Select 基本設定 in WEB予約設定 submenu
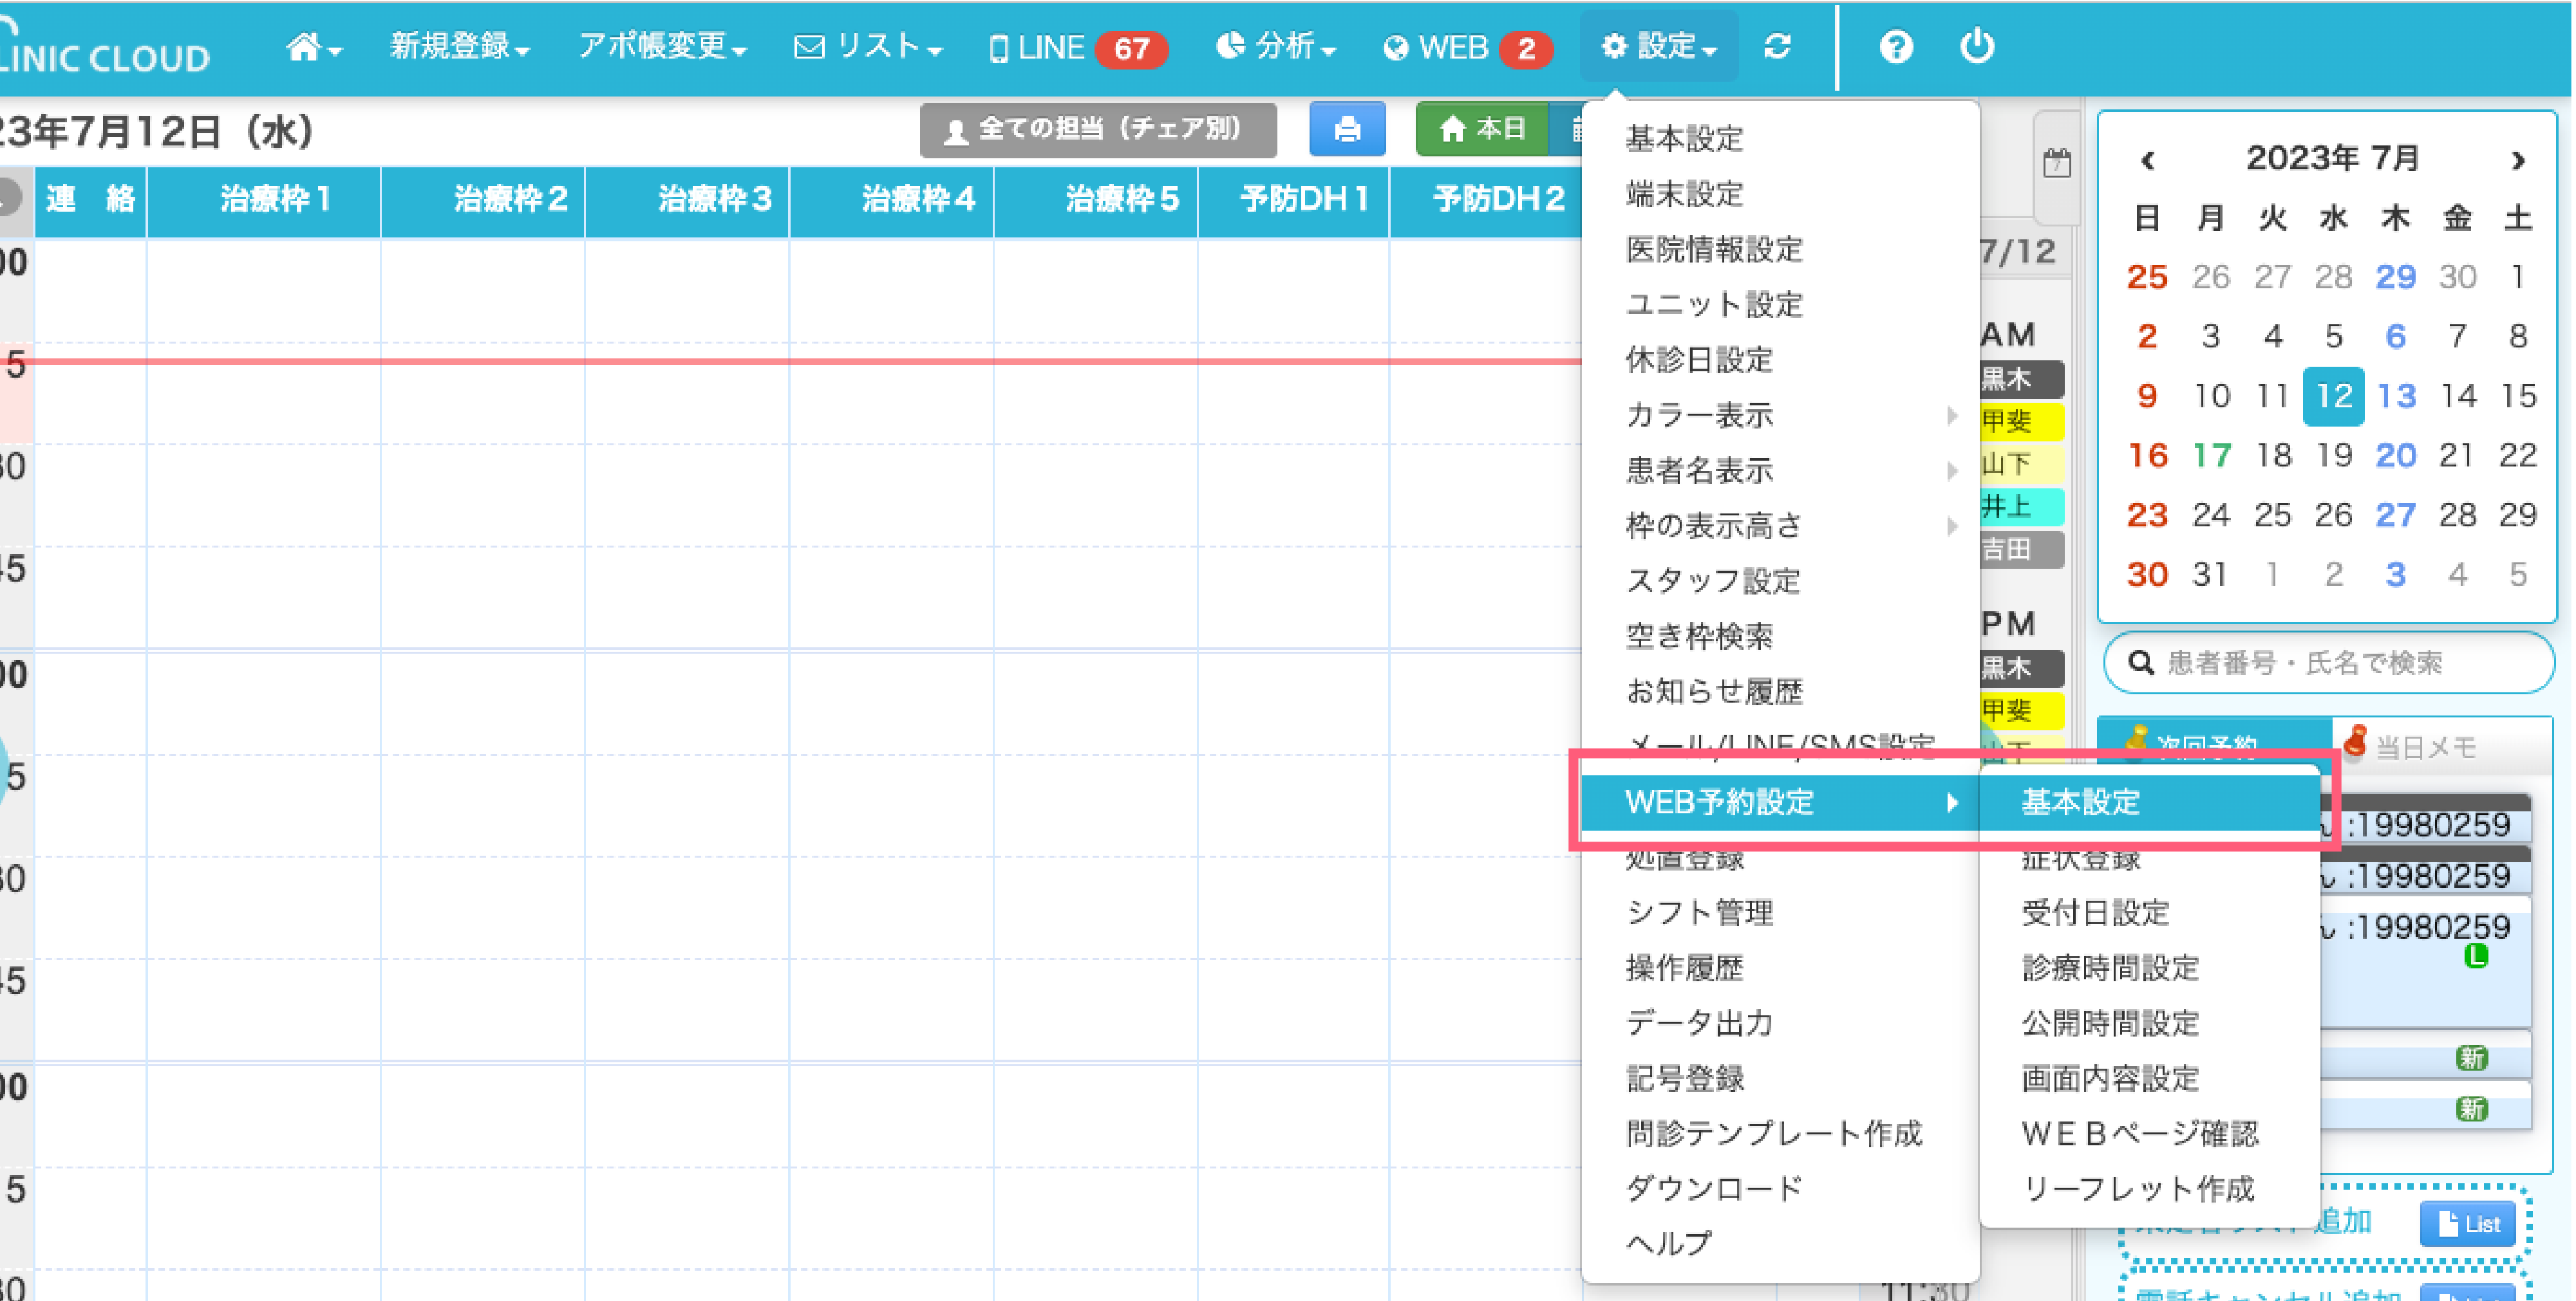The height and width of the screenshot is (1301, 2576). point(2080,802)
